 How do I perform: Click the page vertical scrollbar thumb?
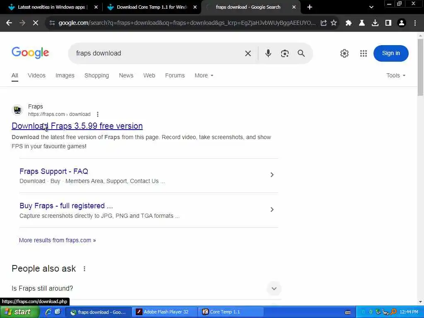[420, 67]
